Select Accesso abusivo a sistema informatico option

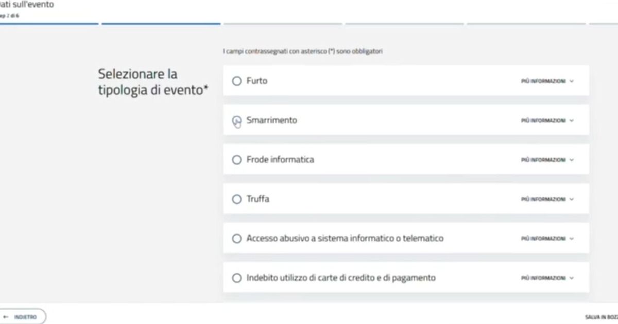(236, 239)
